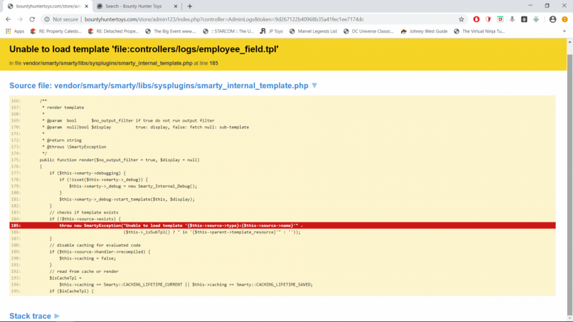Click the URL address bar field
This screenshot has height=322, width=573.
258,19
